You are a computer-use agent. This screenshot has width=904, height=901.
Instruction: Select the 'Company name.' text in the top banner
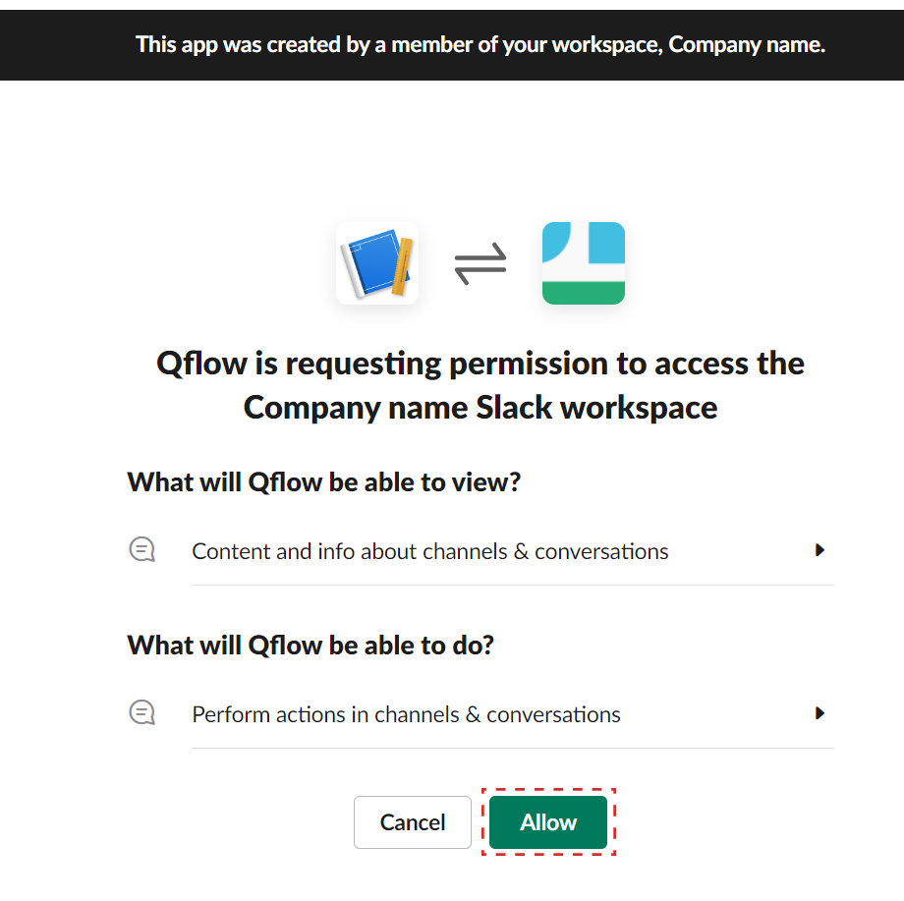tap(747, 45)
